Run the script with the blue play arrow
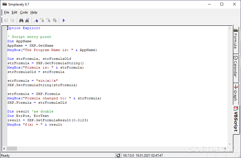 click(x=64, y=20)
